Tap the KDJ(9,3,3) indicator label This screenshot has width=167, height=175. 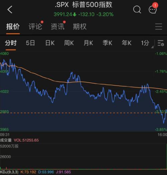(x=9, y=172)
